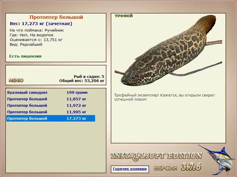This screenshot has height=177, width=237.
Task: Click the blue marlin logo icon
Action: pos(217,160)
